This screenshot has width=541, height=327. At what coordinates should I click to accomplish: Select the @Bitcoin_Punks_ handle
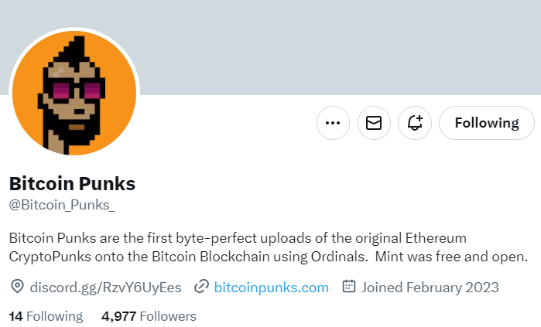[x=61, y=205]
